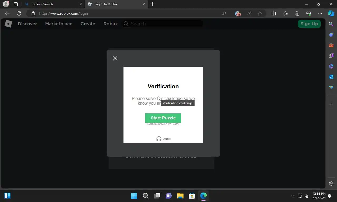
Task: Open the shopping tag icon with badge
Action: point(237,13)
